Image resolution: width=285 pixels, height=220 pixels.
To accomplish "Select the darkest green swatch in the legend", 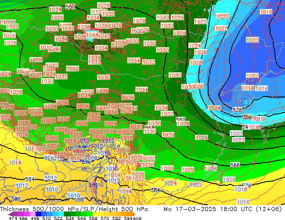I will click(67, 214).
